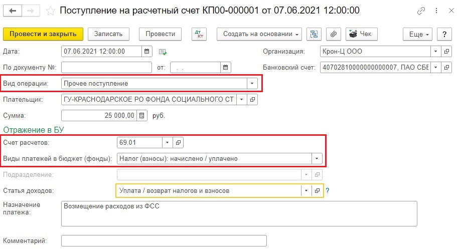
Task: Click the document posted status icon
Action: 162,52
